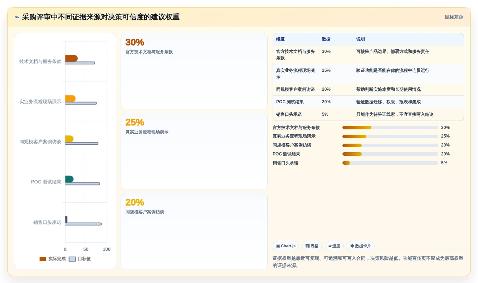Click description 帮助判断实施难度和长期使用情况
Screen dimensions: 478x283
click(x=389, y=89)
